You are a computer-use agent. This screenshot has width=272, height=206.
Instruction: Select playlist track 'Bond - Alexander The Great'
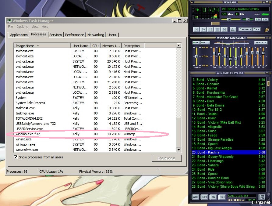[x=228, y=97]
